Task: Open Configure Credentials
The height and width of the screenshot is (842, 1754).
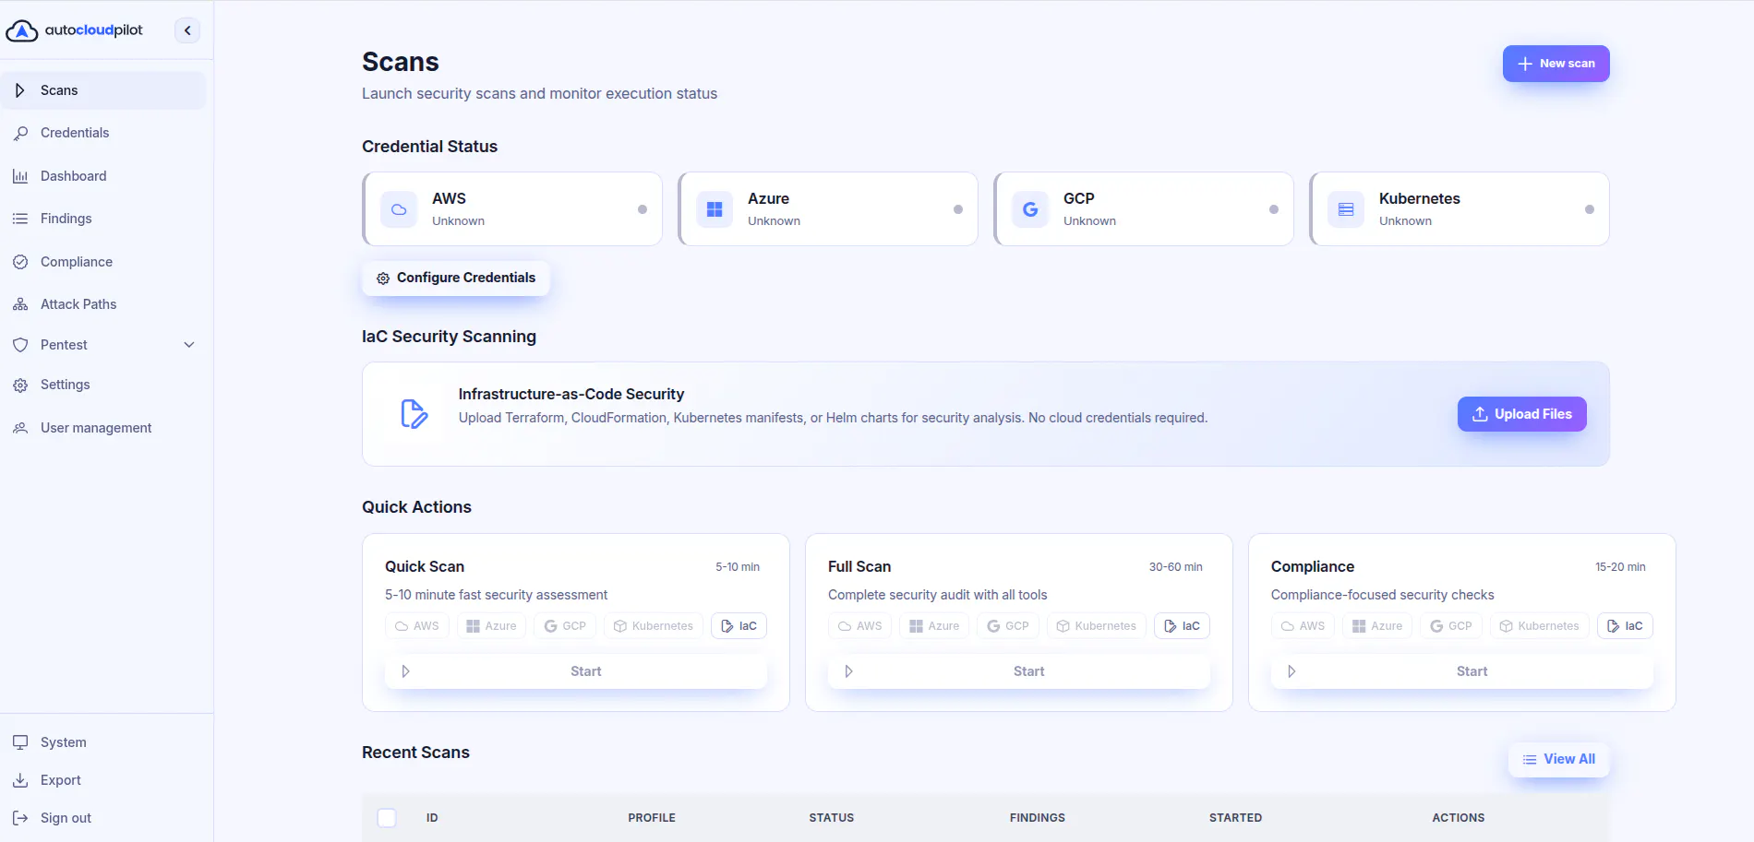Action: (x=456, y=278)
